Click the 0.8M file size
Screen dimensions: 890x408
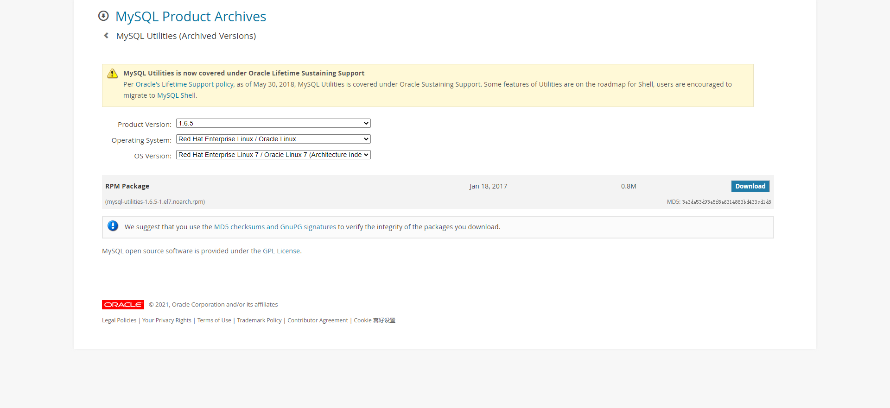629,186
